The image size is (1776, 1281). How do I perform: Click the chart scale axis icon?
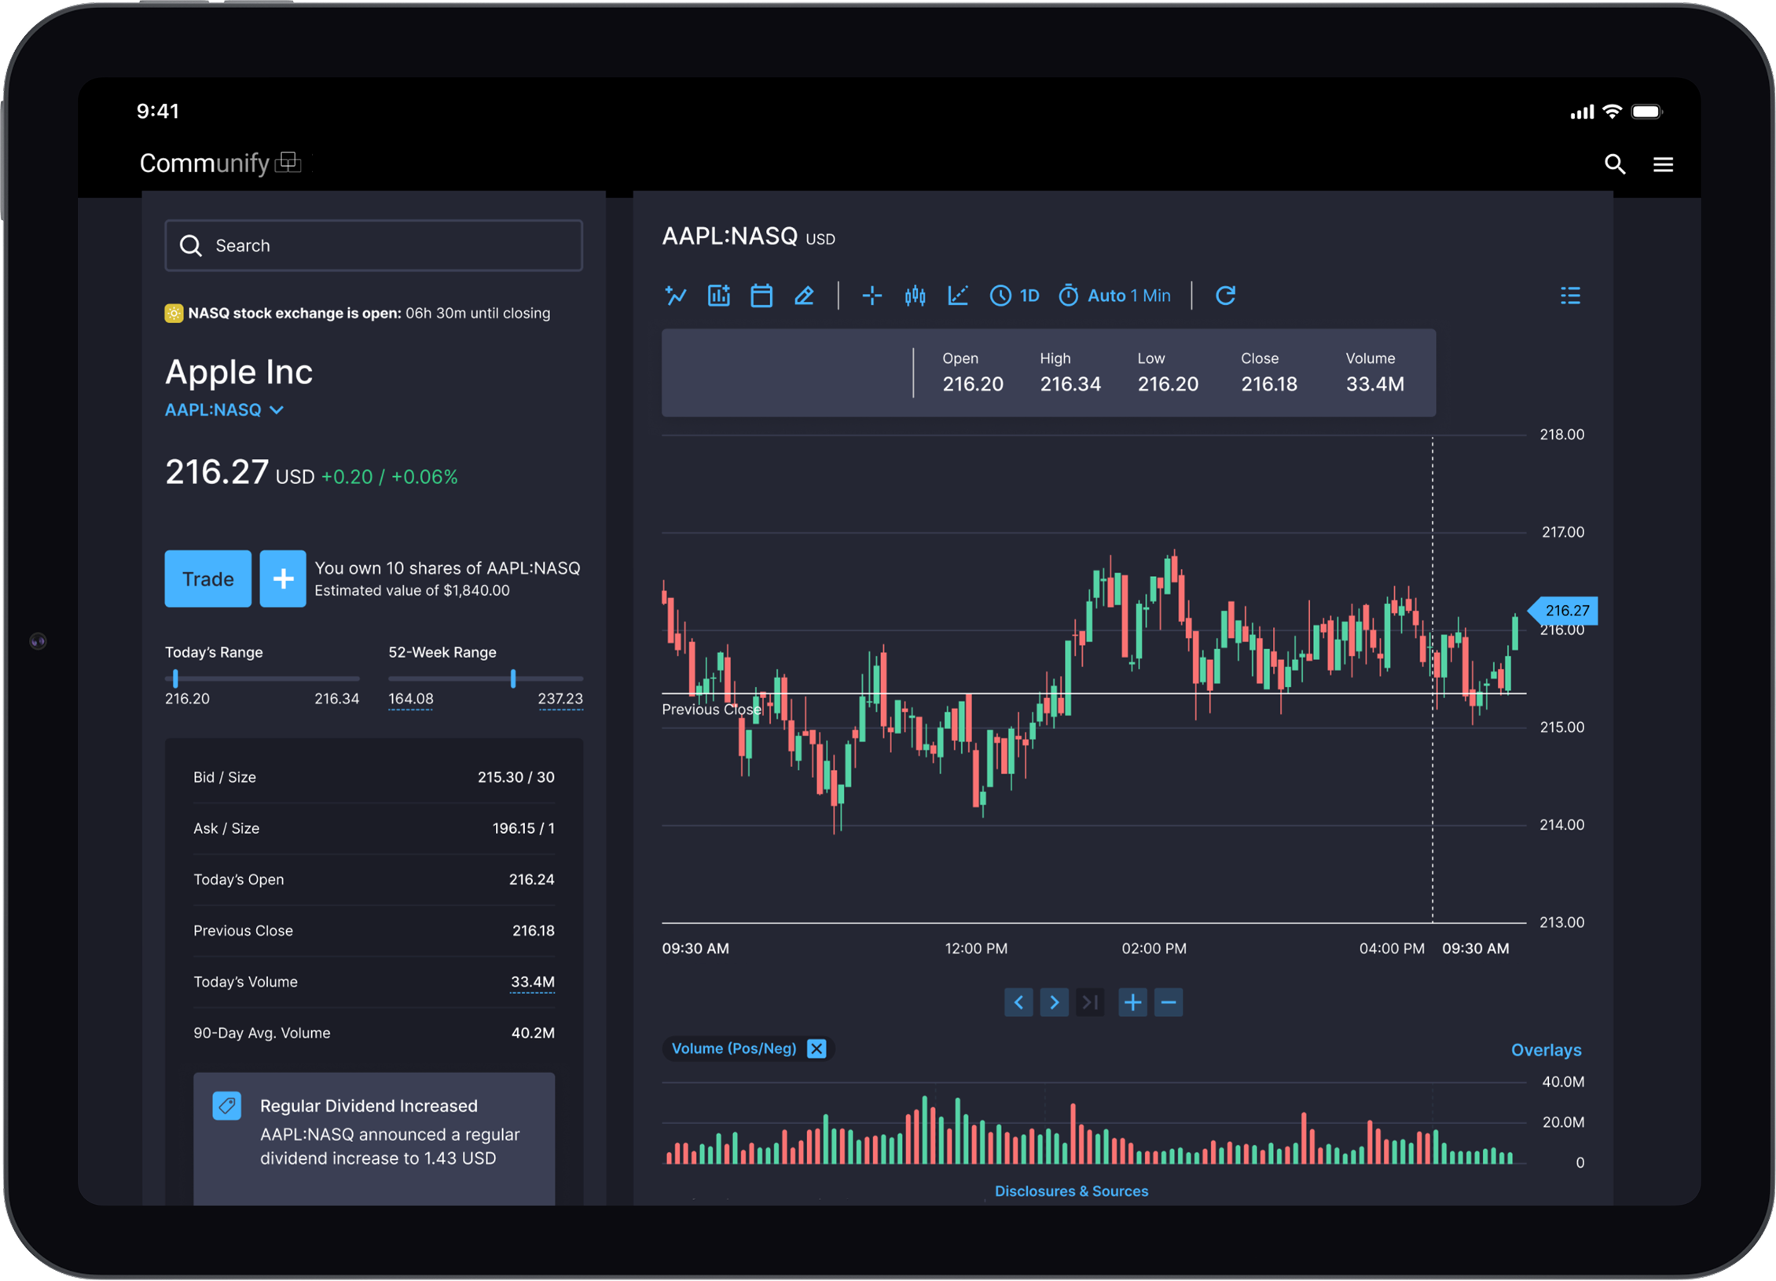tap(957, 296)
